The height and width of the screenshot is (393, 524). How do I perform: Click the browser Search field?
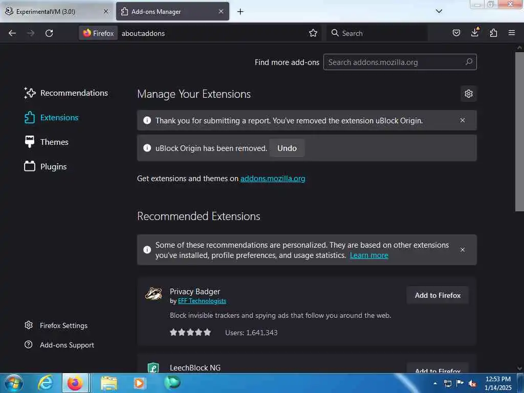[377, 33]
